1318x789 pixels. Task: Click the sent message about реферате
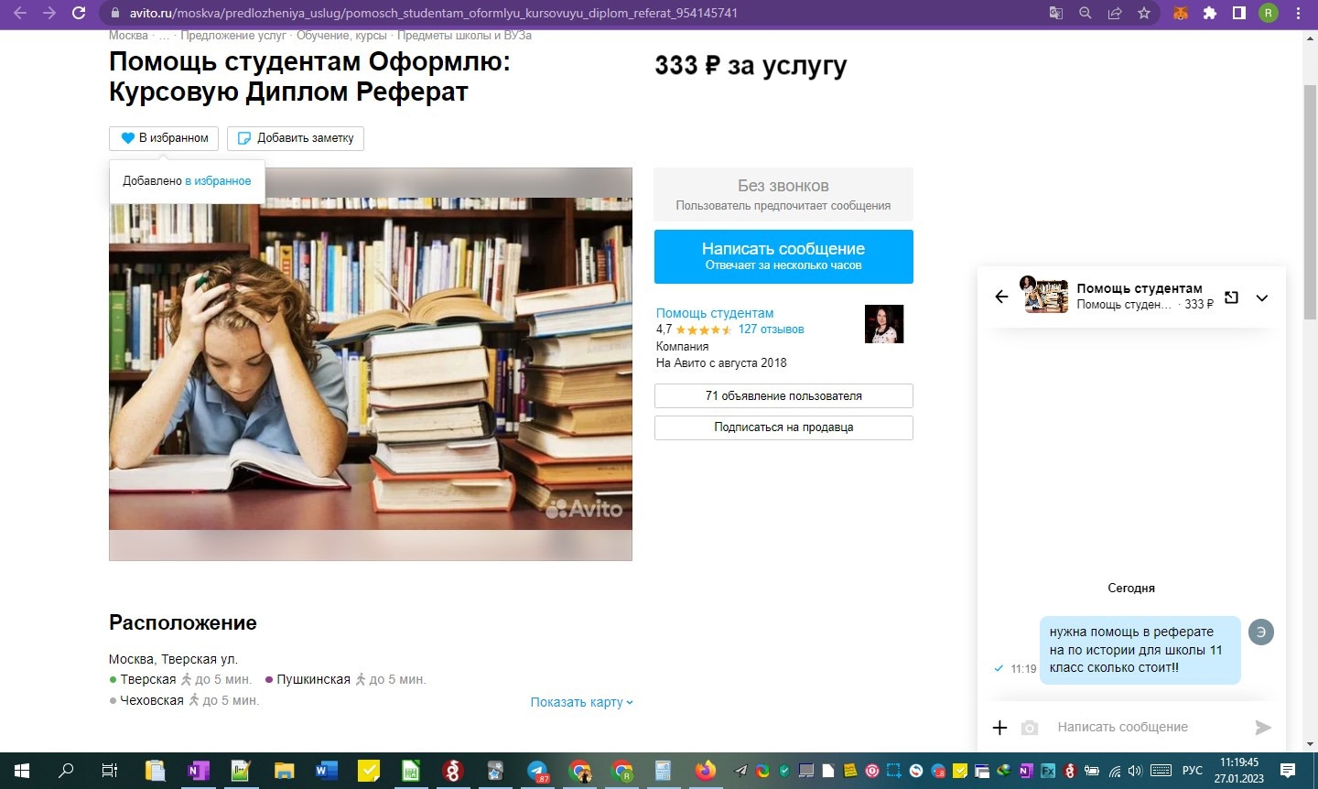[1140, 650]
